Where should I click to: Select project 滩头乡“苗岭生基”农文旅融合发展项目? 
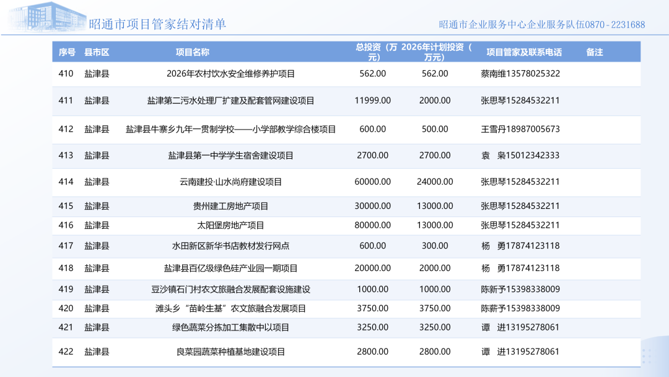231,309
